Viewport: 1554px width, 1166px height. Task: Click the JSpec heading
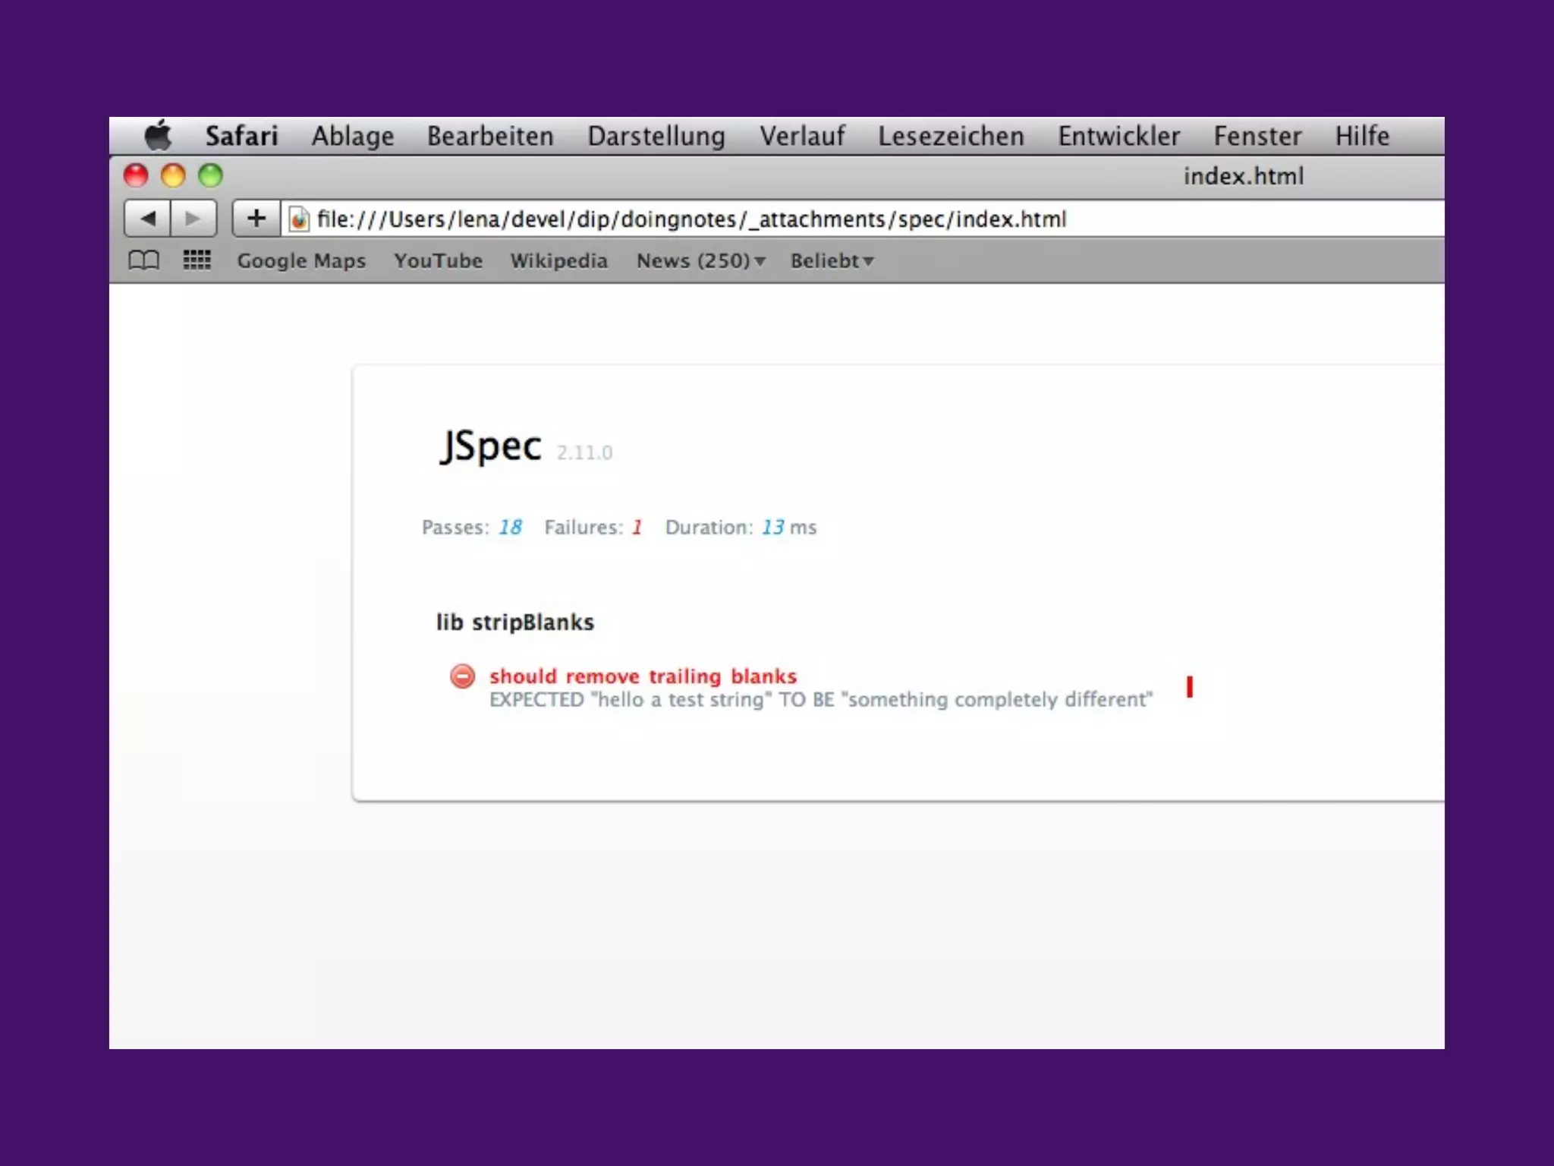click(491, 446)
